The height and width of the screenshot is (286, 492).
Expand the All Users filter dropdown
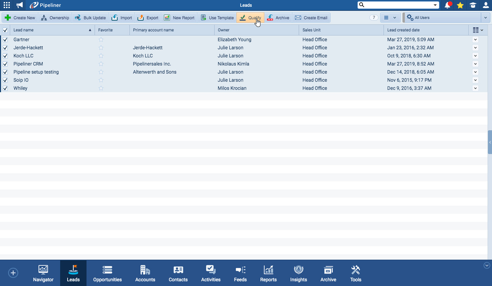click(x=485, y=18)
